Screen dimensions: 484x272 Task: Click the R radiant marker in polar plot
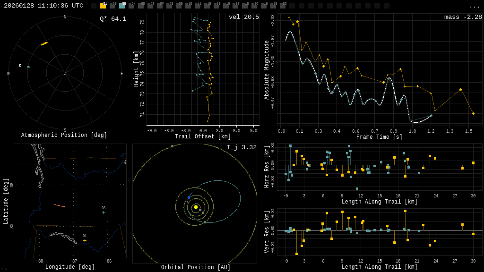tap(20, 66)
